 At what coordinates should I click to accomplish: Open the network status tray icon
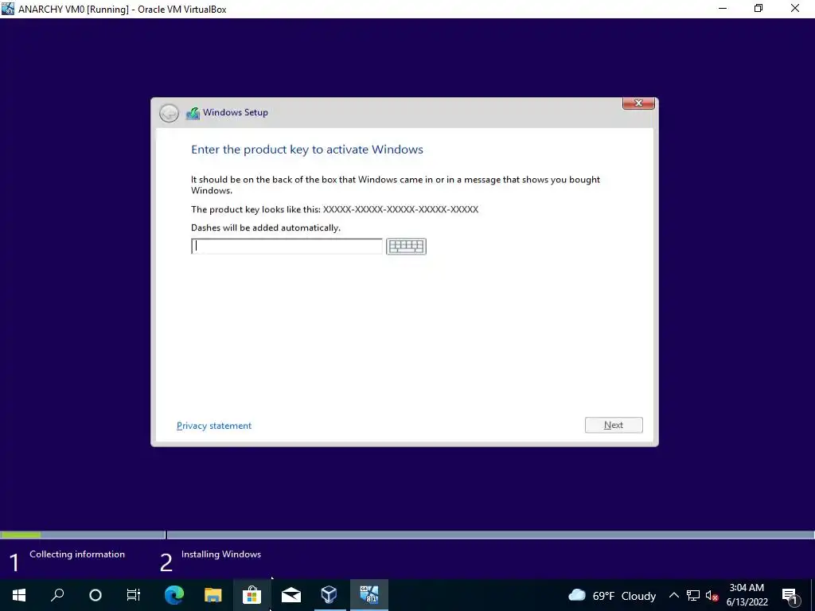693,595
